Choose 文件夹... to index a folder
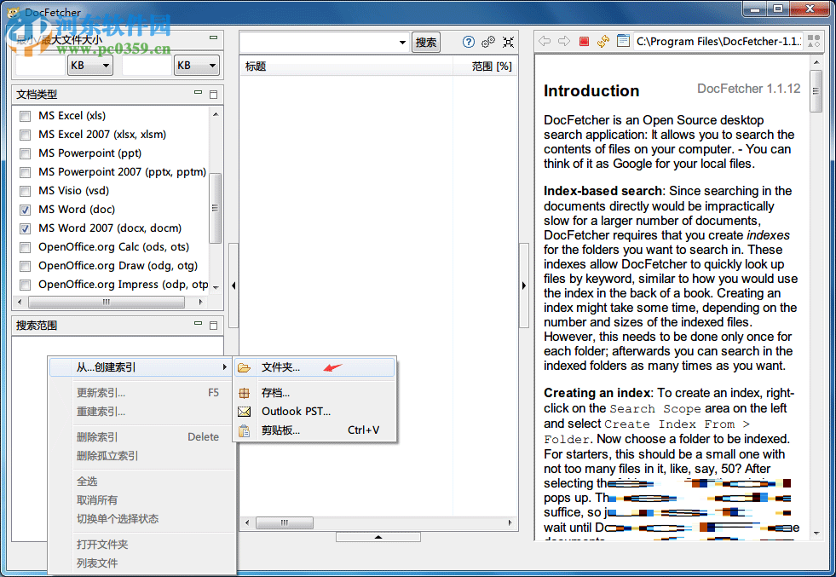The image size is (836, 577). coord(315,367)
